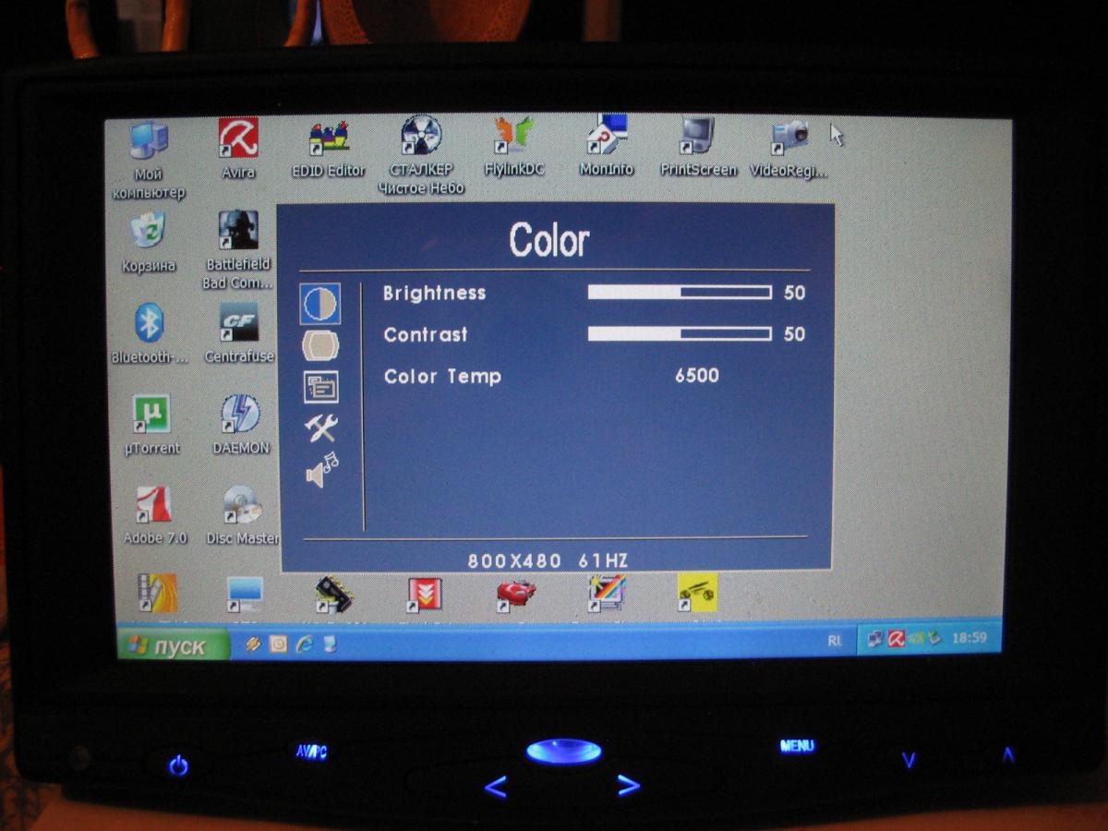Select the tools wrench icon in OSD
The width and height of the screenshot is (1108, 831).
pos(321,428)
